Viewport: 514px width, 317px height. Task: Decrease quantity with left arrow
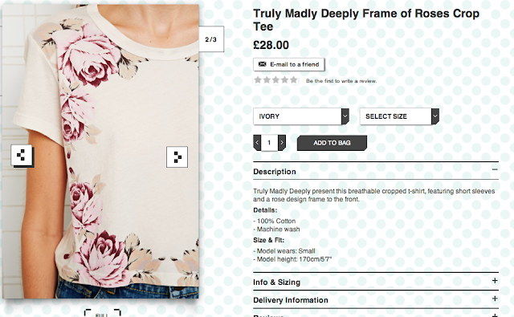point(257,143)
